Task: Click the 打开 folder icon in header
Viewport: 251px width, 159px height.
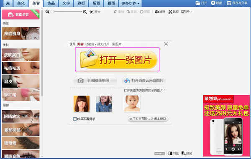Action: click(201, 3)
